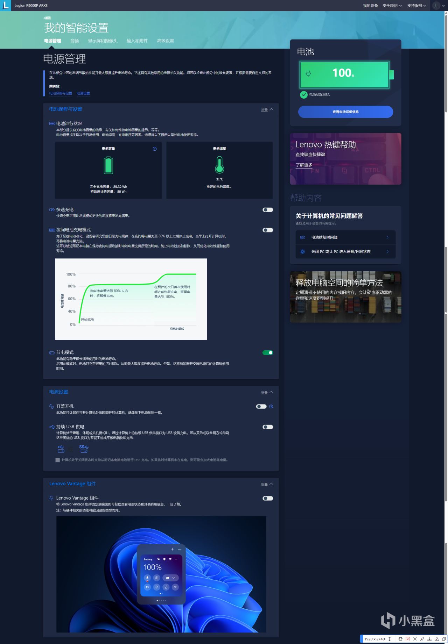The image size is (448, 644).
Task: Open the user account avatar menu
Action: pos(436,6)
